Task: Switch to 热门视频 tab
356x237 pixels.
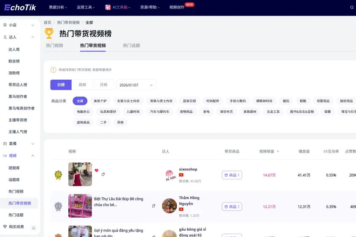Action: [x=54, y=46]
